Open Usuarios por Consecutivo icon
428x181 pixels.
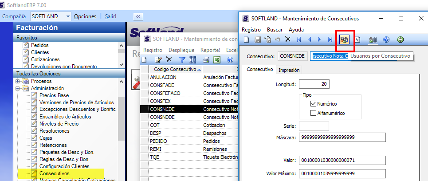(x=344, y=40)
